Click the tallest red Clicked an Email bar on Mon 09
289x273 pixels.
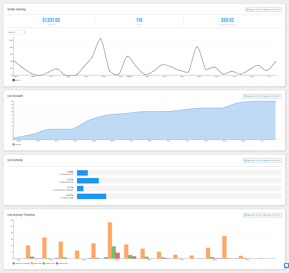tap(118, 256)
